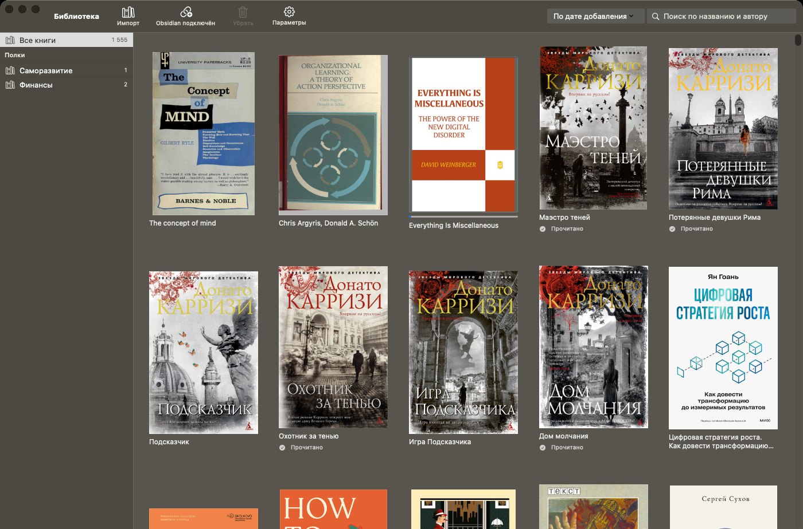
Task: Open the Organizational Learning book cover
Action: click(333, 134)
